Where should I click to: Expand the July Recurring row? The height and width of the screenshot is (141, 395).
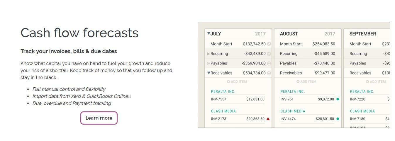point(208,54)
